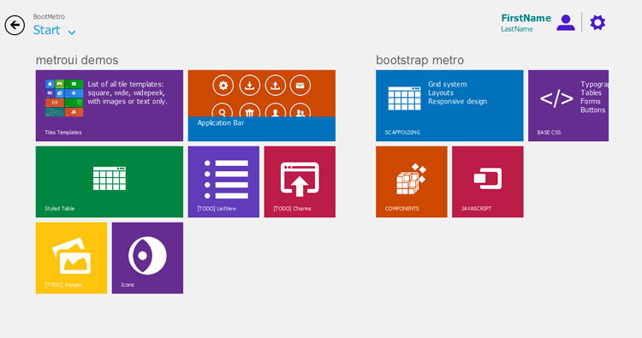Screen dimensions: 642x338
Task: Click the download icon in Application Bar tile
Action: coord(249,86)
